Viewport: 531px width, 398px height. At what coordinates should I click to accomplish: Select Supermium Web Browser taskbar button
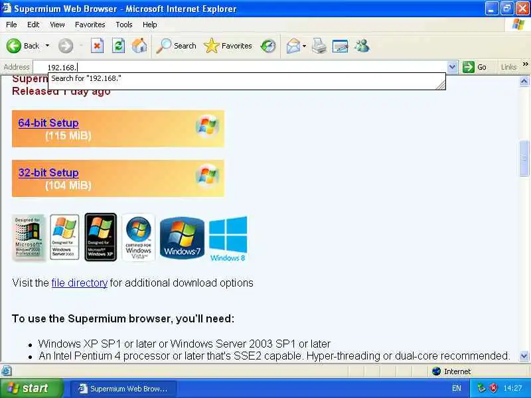(x=123, y=389)
